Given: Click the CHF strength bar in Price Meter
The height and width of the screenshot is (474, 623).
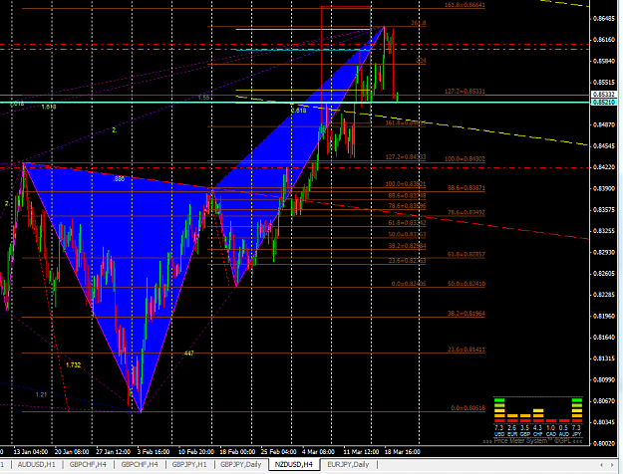Looking at the screenshot, I should click(538, 415).
